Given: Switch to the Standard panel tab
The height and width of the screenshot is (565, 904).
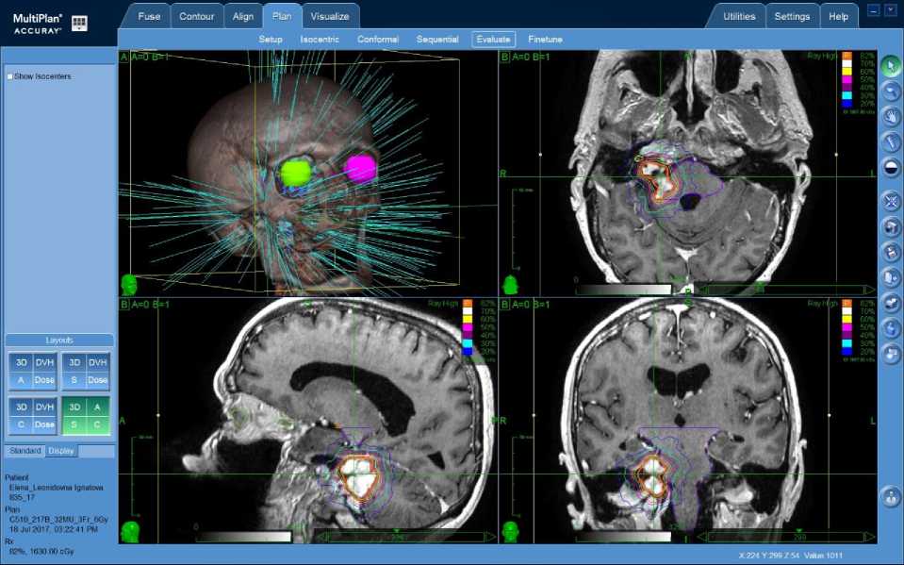Looking at the screenshot, I should tap(25, 451).
